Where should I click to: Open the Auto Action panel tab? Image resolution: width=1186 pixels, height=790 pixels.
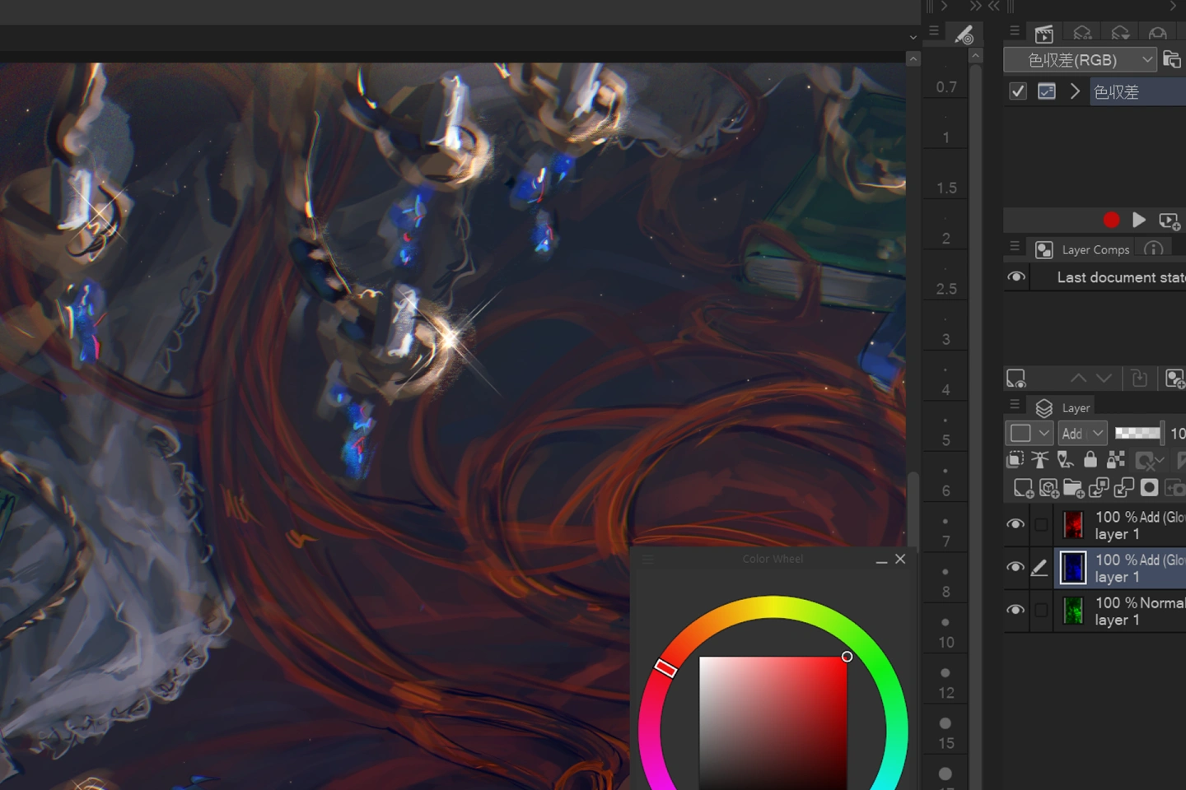tap(1044, 34)
